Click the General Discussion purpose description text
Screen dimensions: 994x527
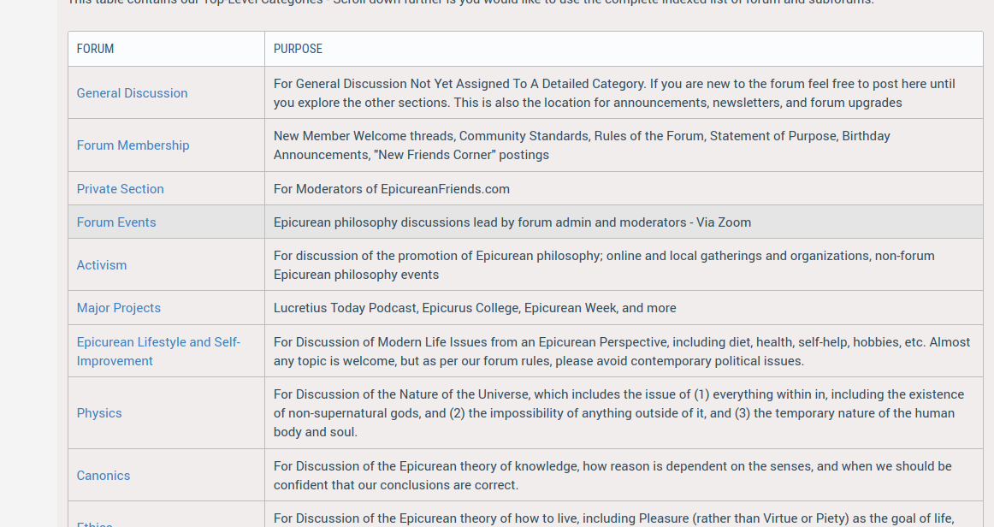(x=614, y=93)
